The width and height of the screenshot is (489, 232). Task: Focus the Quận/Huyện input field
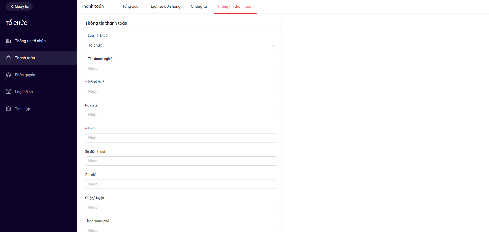[181, 207]
